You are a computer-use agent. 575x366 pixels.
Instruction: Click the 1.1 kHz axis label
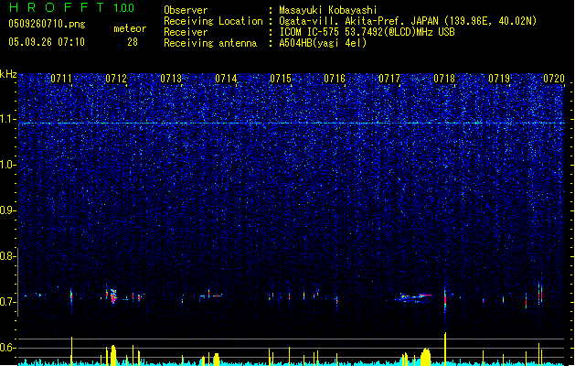(x=7, y=119)
